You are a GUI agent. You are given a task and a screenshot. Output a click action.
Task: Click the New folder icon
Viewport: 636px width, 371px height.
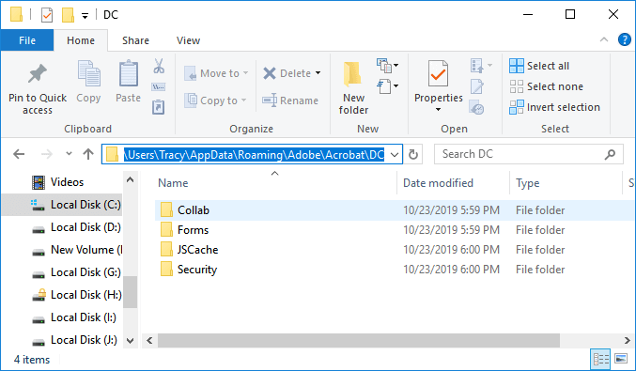(353, 74)
